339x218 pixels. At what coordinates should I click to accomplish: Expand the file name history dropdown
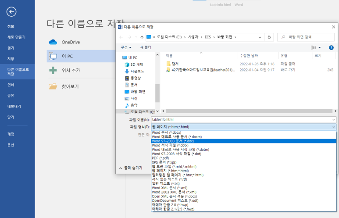tap(334, 120)
